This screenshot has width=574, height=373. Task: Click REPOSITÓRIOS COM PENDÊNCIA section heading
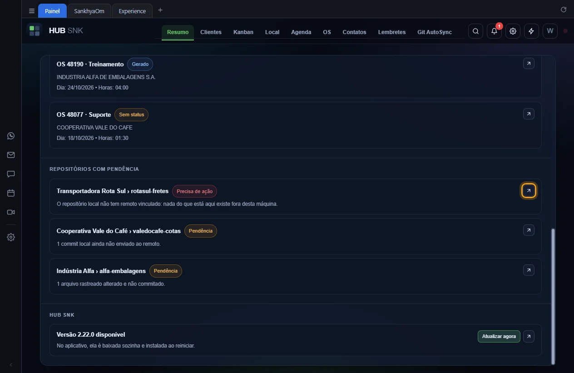tap(94, 169)
